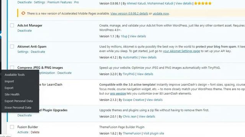This screenshot has height=137, width=245.
Task: Select the Akismet Anti-Spam checkbox
Action: click(x=12, y=46)
